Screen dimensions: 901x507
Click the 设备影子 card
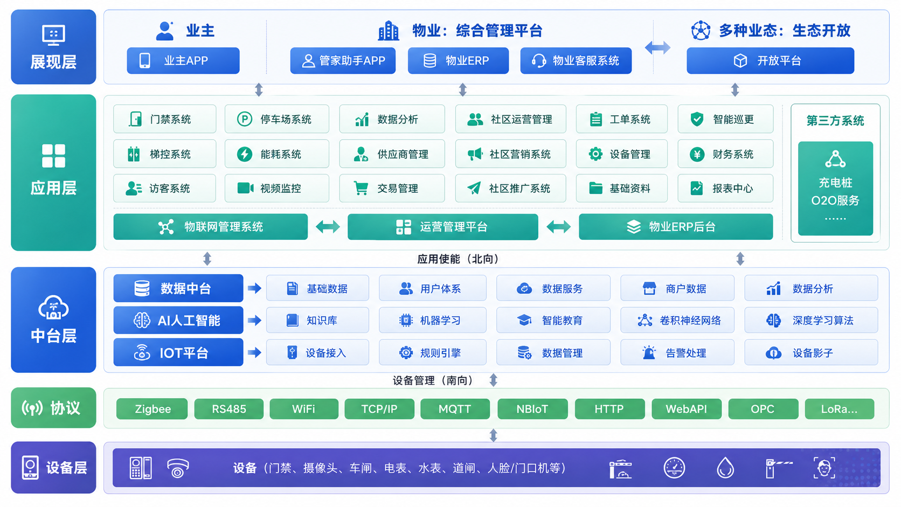[811, 352]
